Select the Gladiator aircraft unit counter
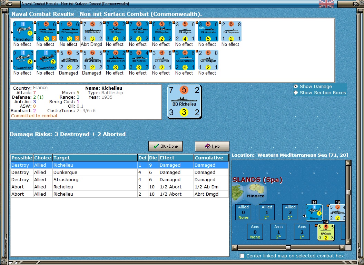 pyautogui.click(x=23, y=31)
